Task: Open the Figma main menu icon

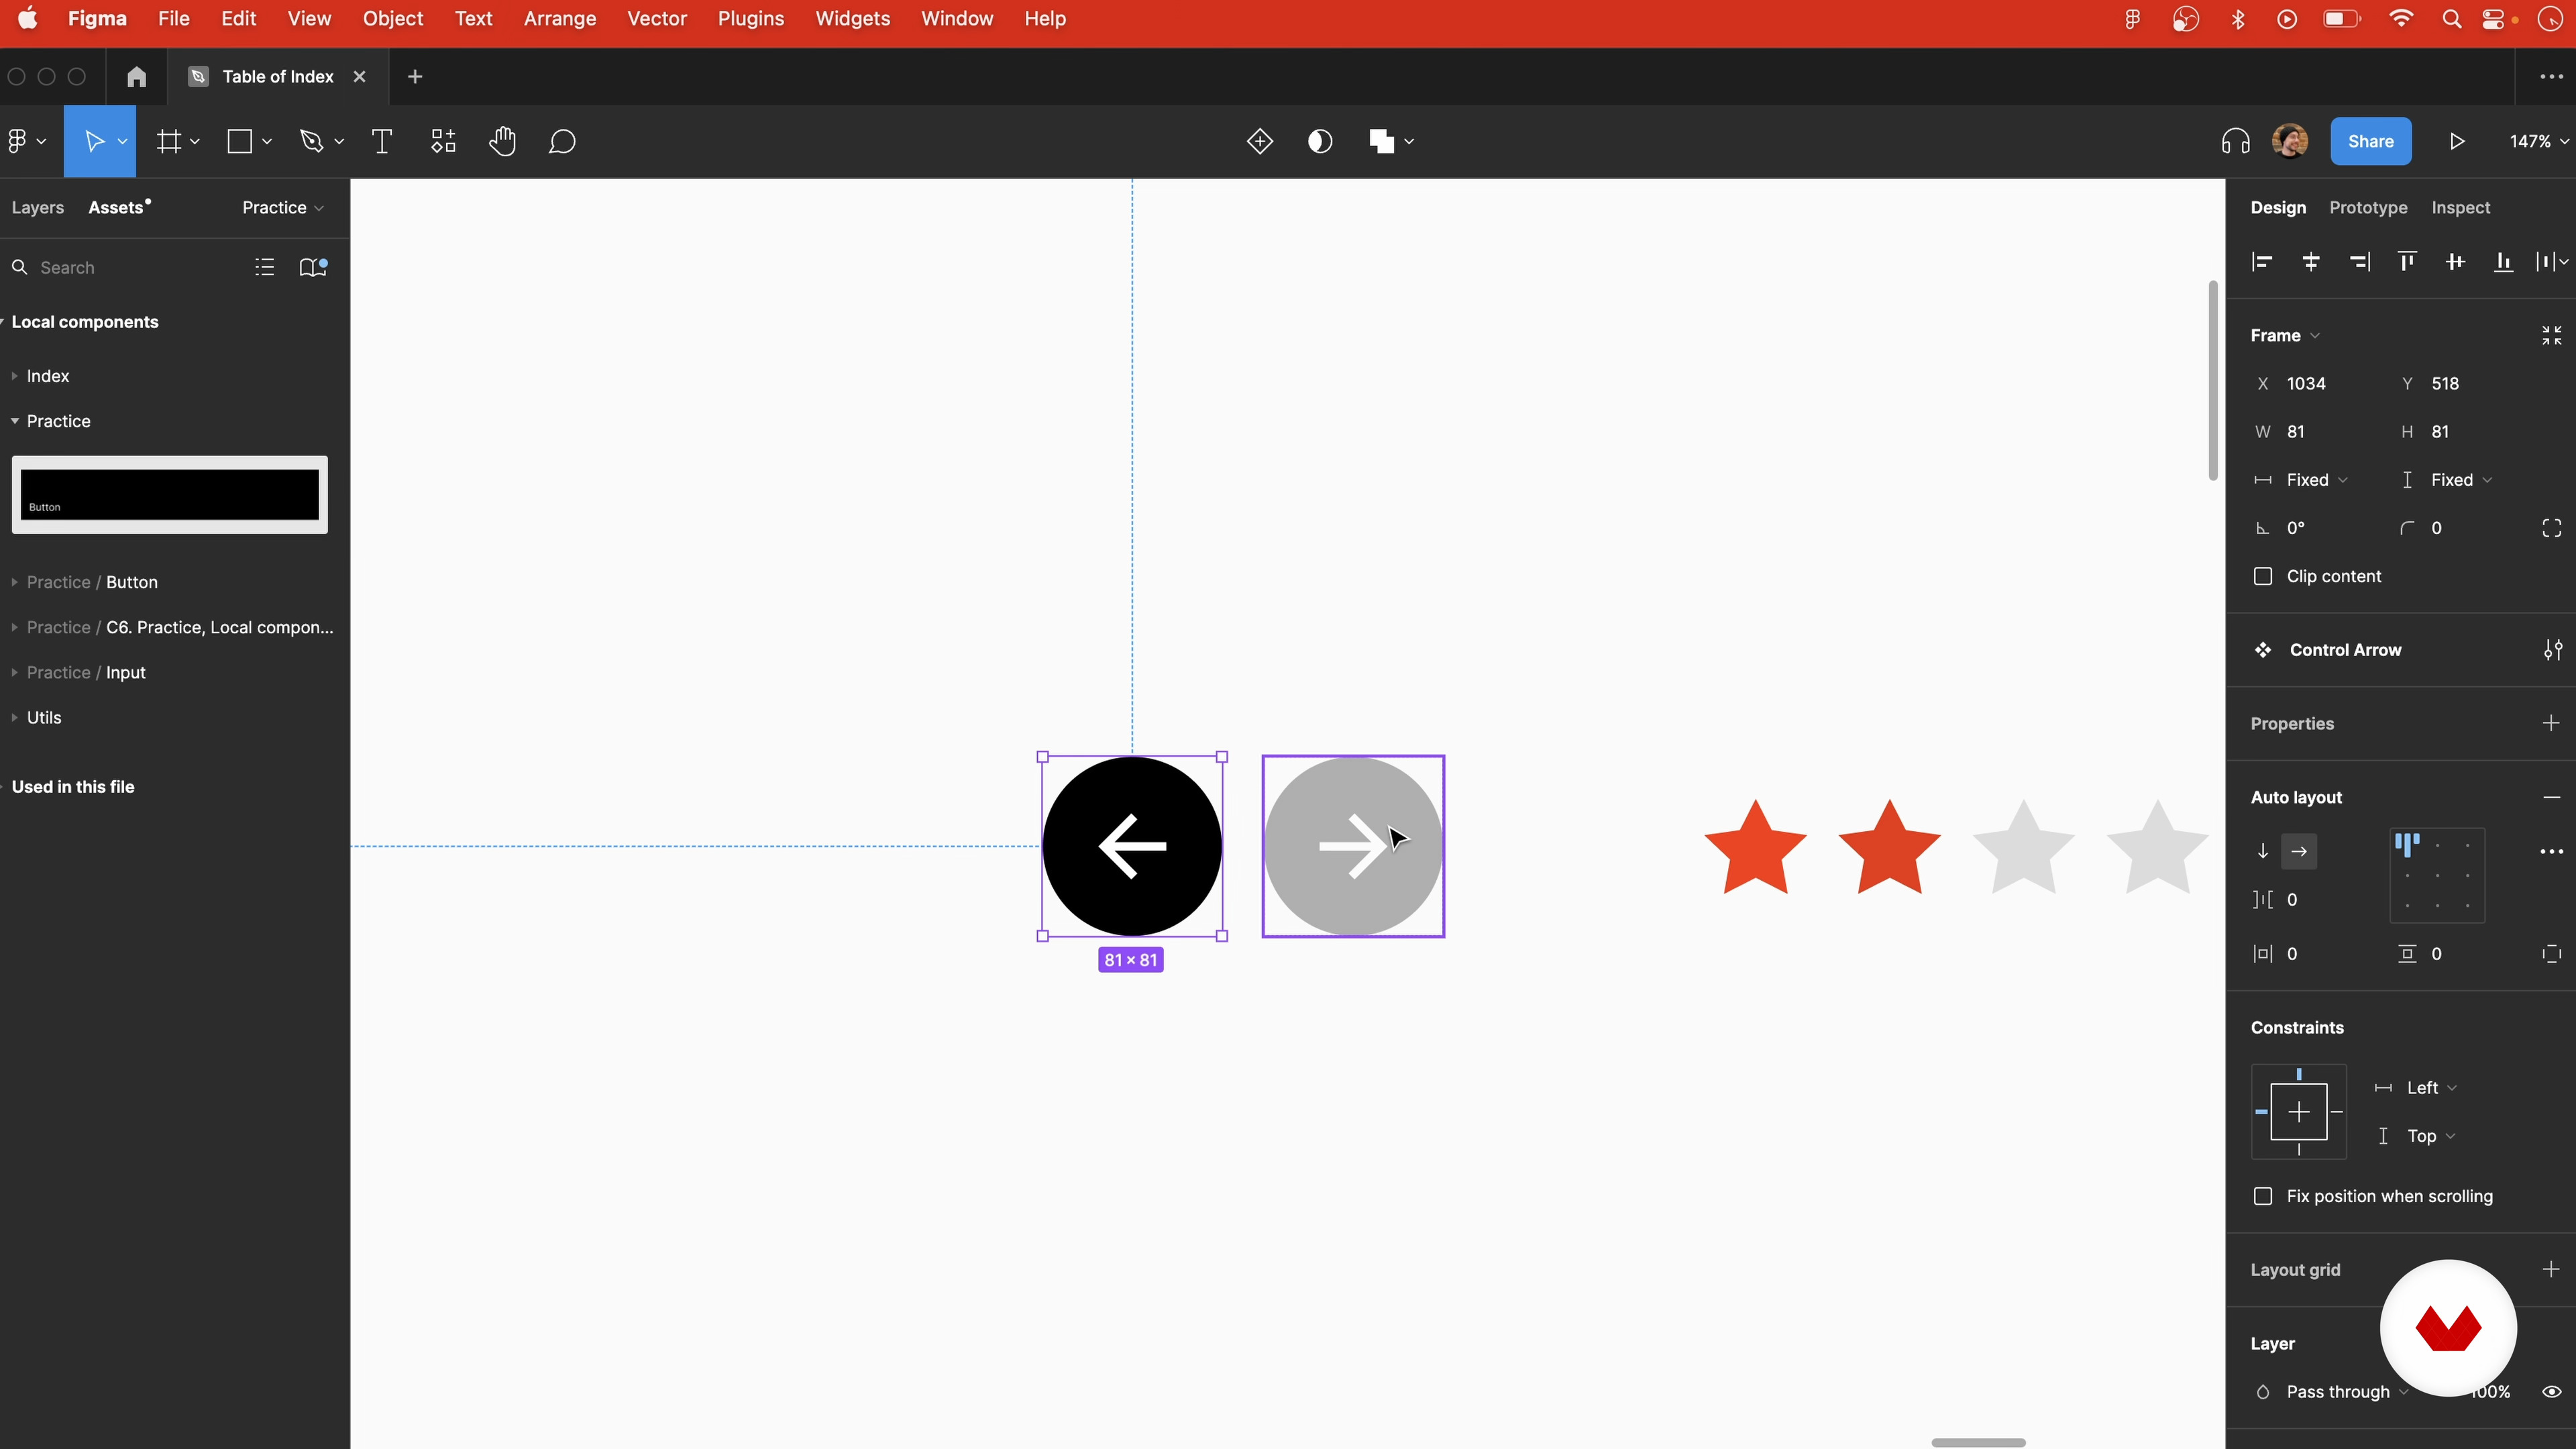Action: tap(17, 141)
